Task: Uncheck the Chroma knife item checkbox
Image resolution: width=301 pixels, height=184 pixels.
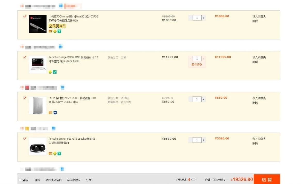Action: click(25, 16)
